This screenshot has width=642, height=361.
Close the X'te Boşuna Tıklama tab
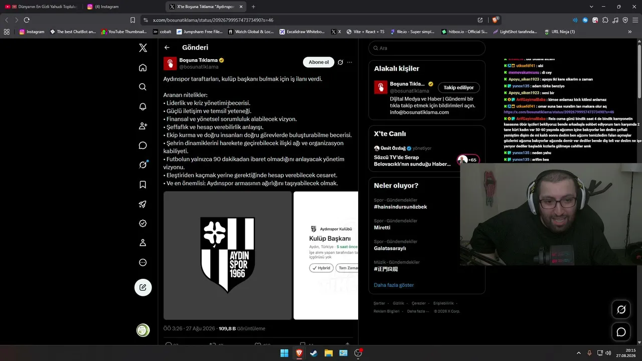(241, 7)
